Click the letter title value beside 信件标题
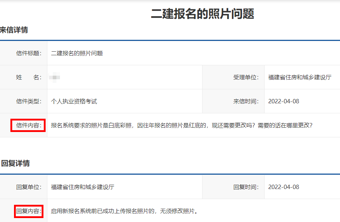 click(x=77, y=53)
